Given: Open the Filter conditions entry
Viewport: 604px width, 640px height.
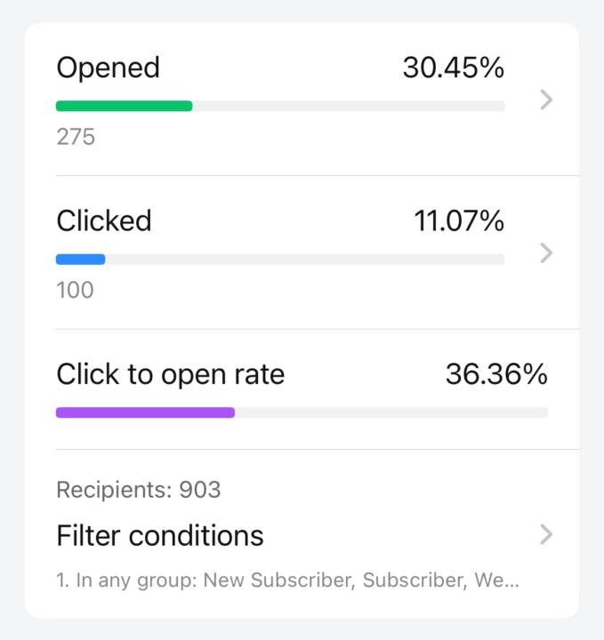Looking at the screenshot, I should click(x=160, y=535).
